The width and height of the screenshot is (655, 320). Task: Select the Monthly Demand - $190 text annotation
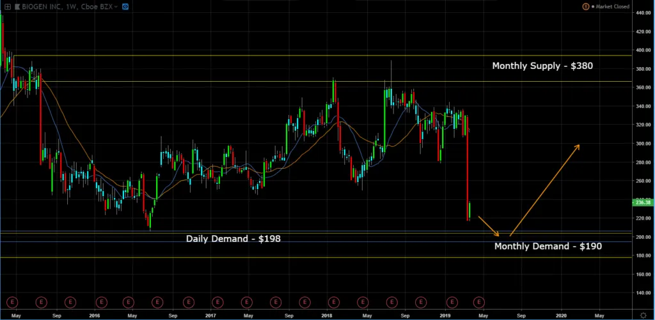pyautogui.click(x=548, y=246)
